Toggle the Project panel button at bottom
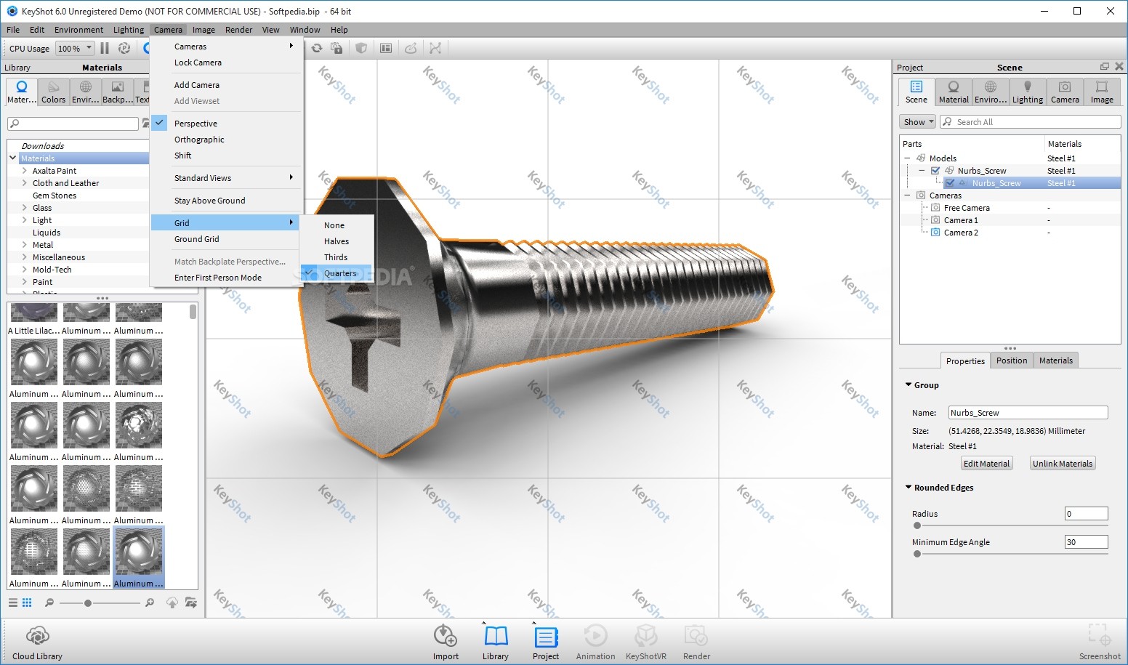The image size is (1128, 665). coord(546,642)
